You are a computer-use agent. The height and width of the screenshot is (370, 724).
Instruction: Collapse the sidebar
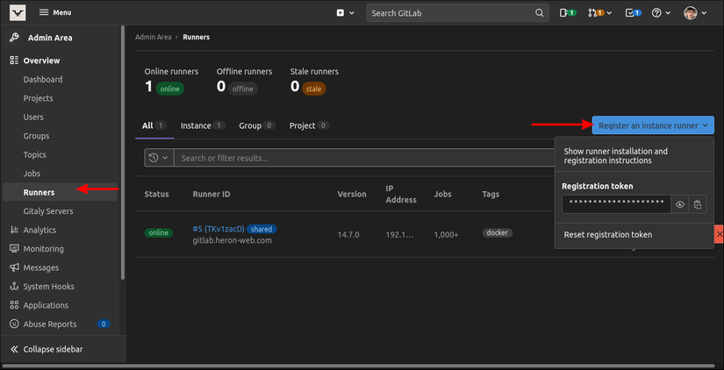point(53,349)
